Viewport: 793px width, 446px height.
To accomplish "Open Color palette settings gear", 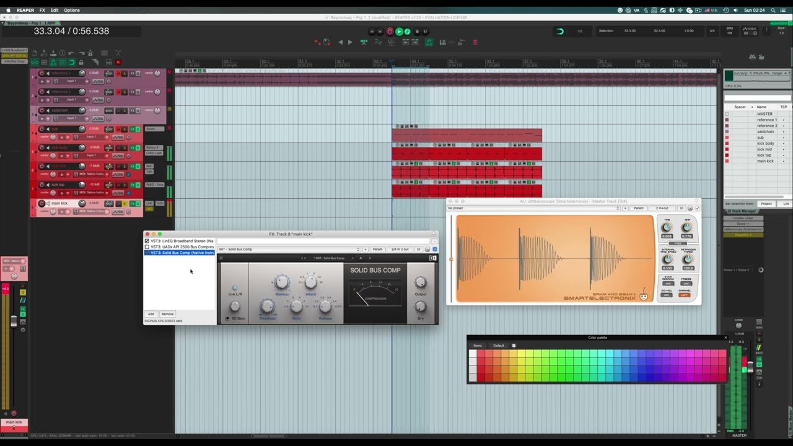I will [x=514, y=346].
